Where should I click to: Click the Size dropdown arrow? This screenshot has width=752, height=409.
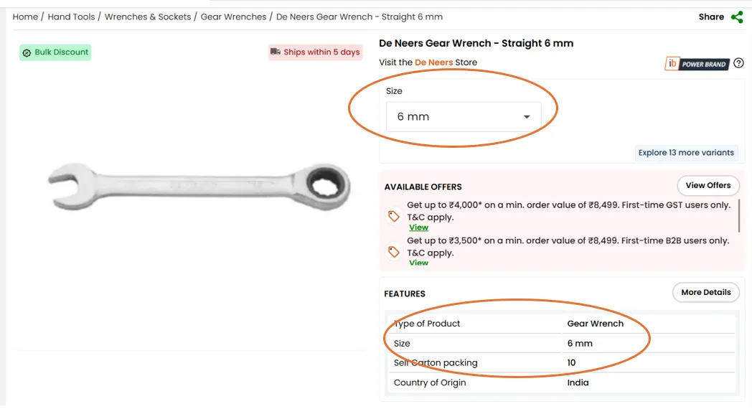point(527,117)
